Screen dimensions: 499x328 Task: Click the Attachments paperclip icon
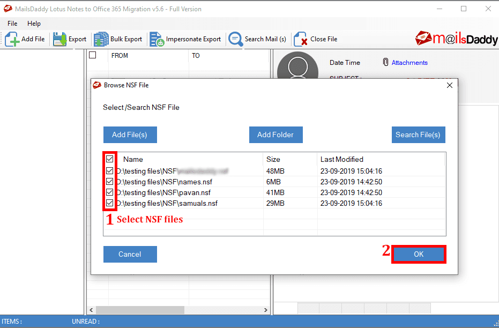point(385,62)
